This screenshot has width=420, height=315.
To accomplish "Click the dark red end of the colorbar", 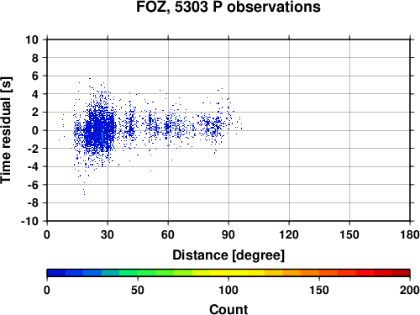I will click(401, 273).
